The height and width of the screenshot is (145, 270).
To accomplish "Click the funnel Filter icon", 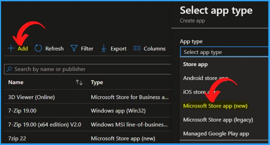I will tap(74, 48).
